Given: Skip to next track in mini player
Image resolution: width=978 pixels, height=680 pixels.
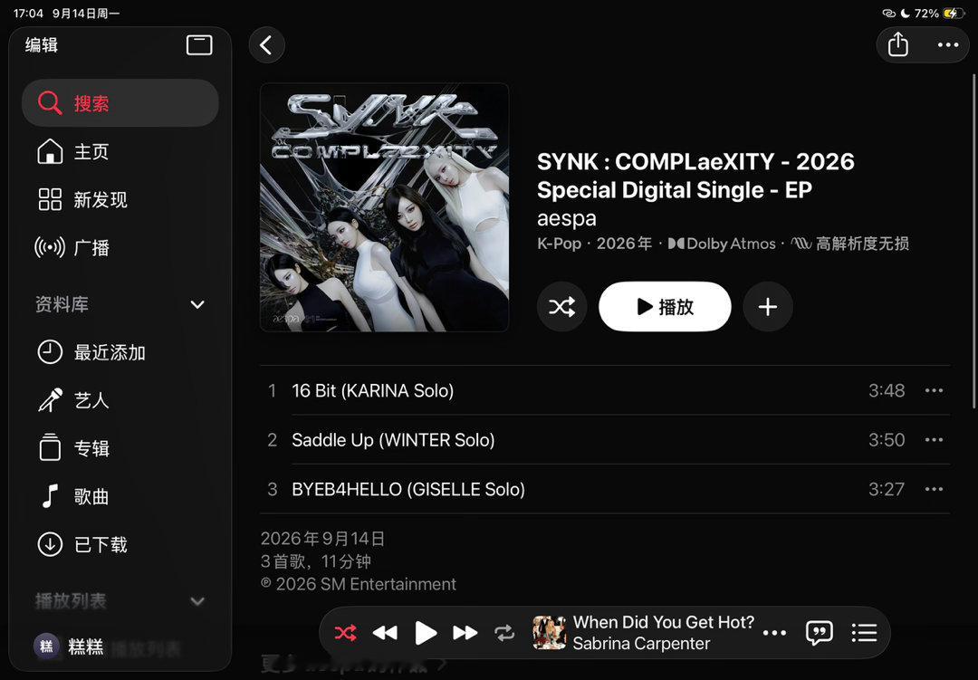Looking at the screenshot, I should pos(465,633).
